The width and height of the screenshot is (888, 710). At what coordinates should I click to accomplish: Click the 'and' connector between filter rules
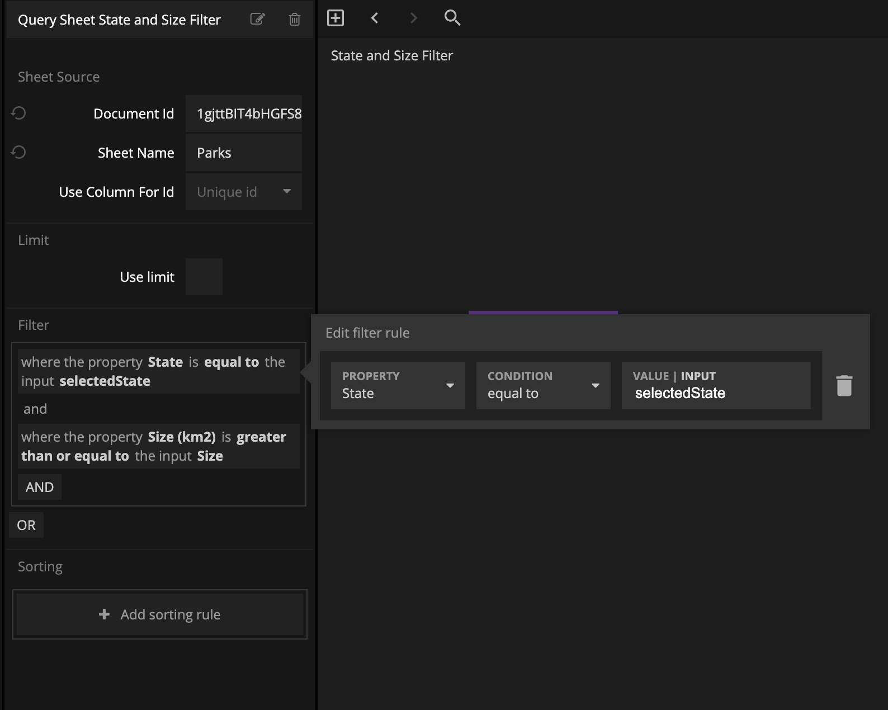tap(35, 409)
